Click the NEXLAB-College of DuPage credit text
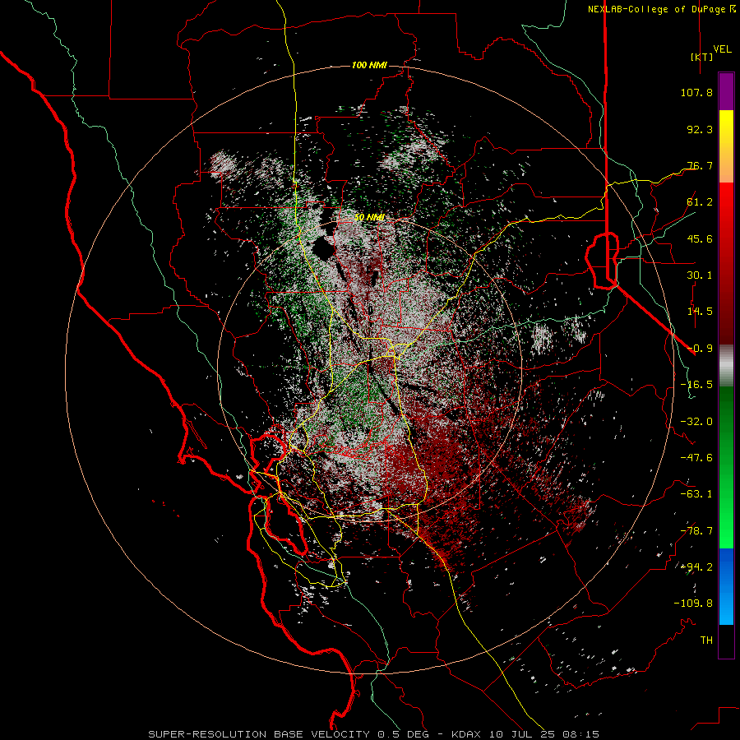 coord(656,9)
